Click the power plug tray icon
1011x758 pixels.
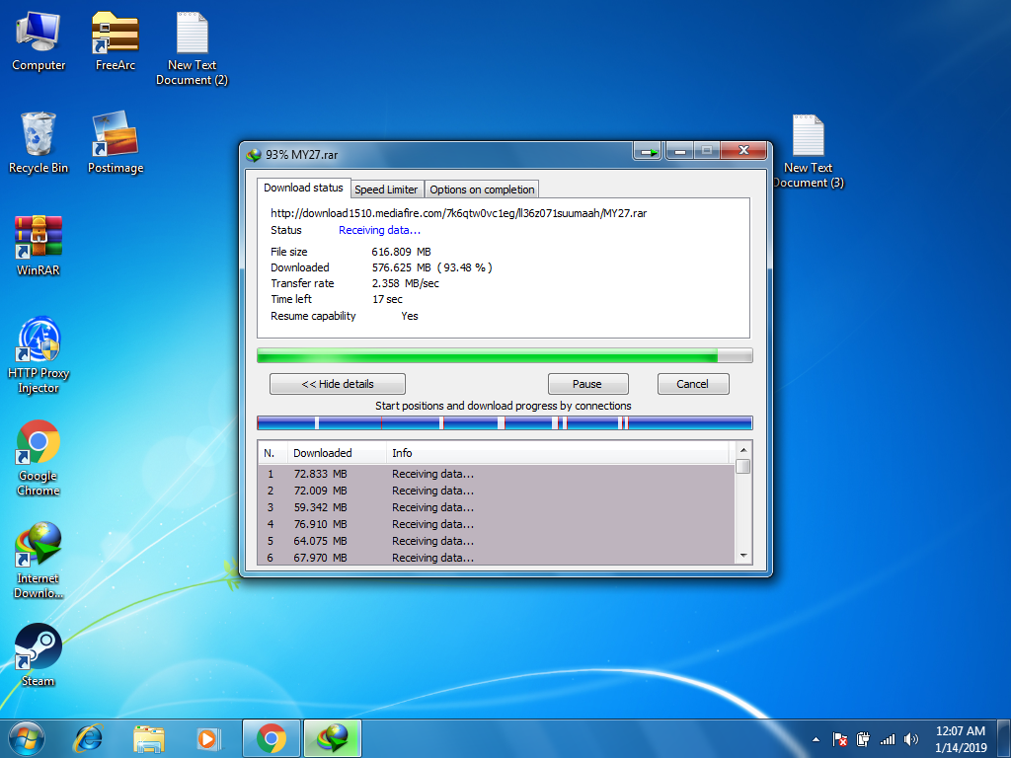click(863, 739)
